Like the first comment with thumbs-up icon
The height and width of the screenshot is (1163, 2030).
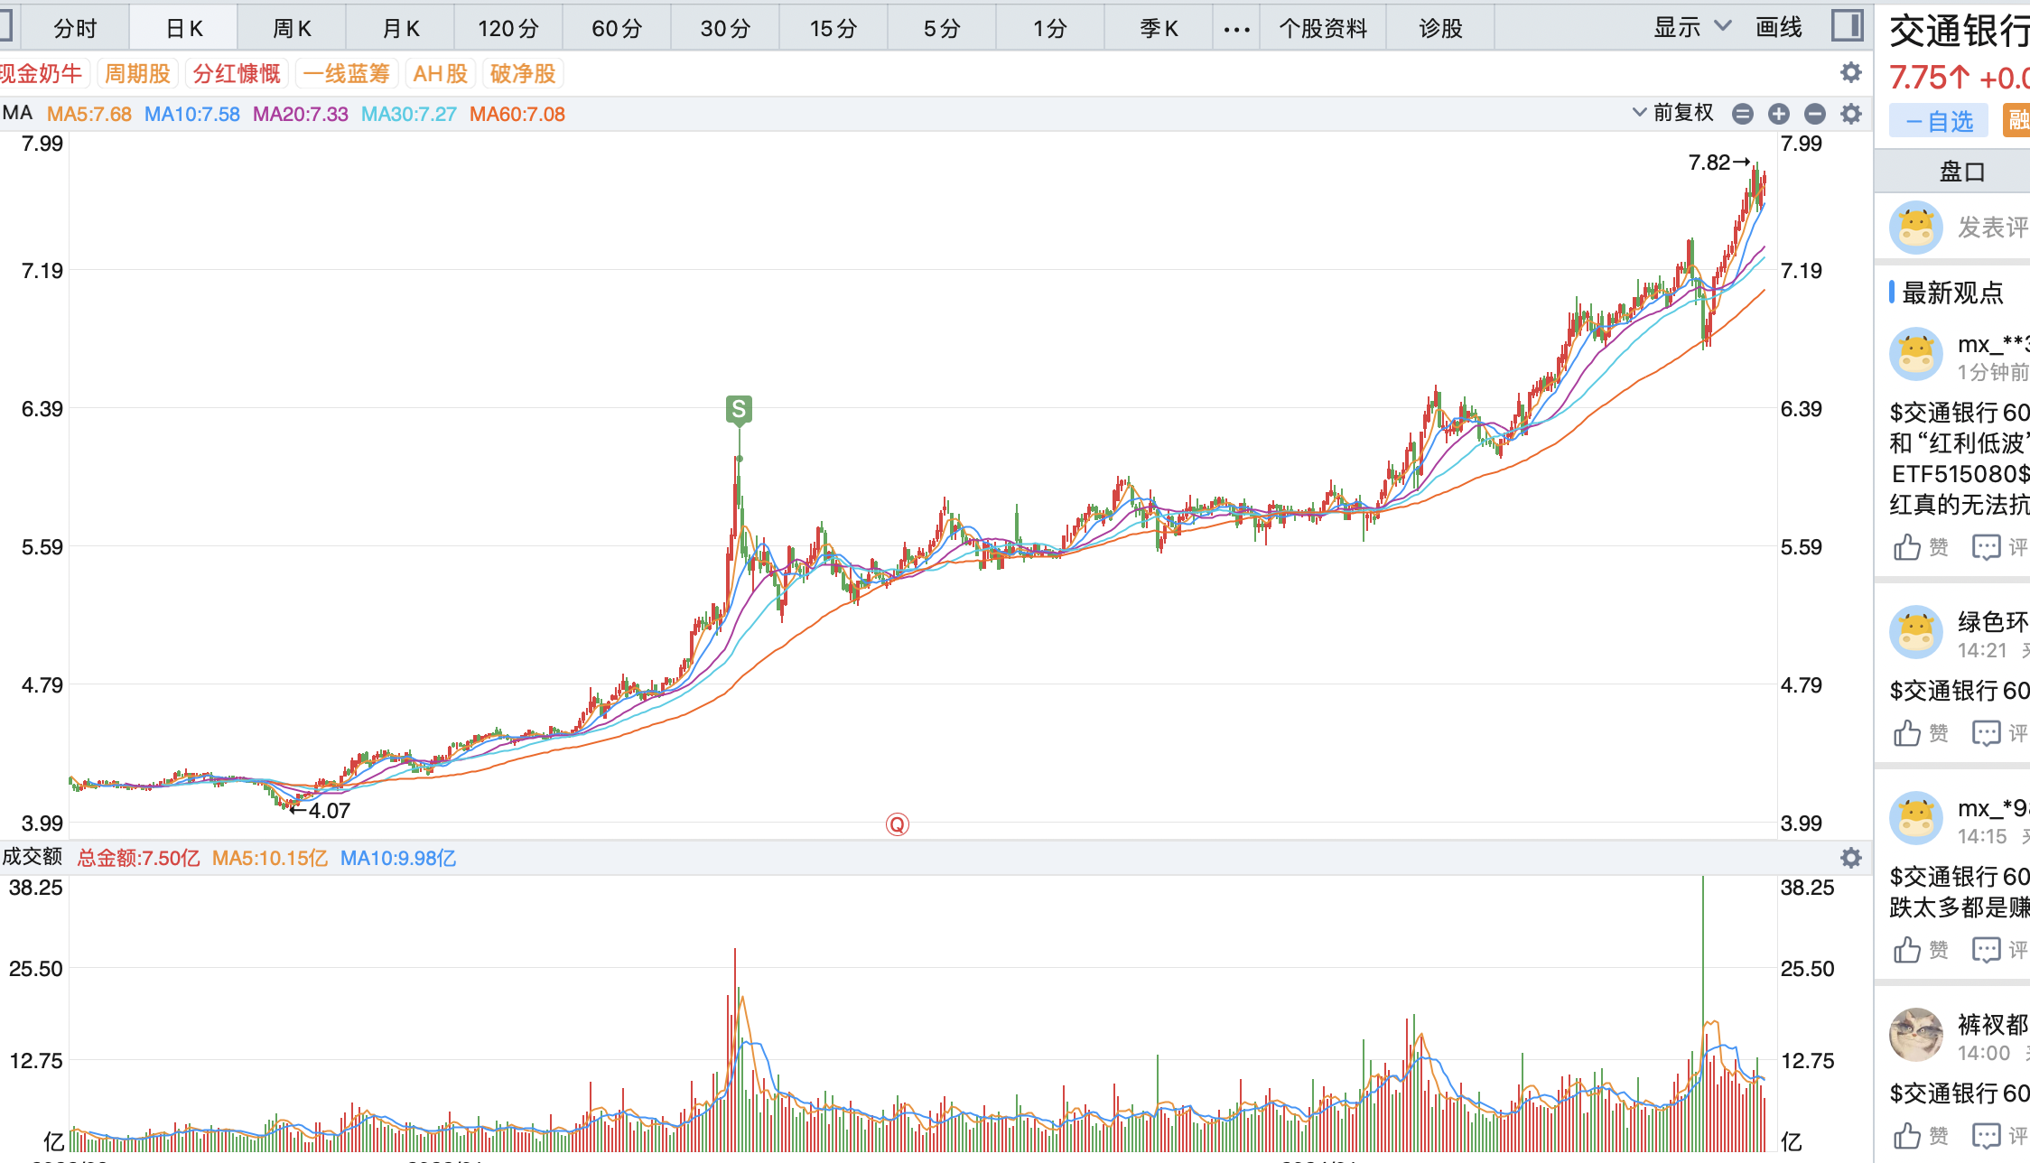click(x=1907, y=547)
